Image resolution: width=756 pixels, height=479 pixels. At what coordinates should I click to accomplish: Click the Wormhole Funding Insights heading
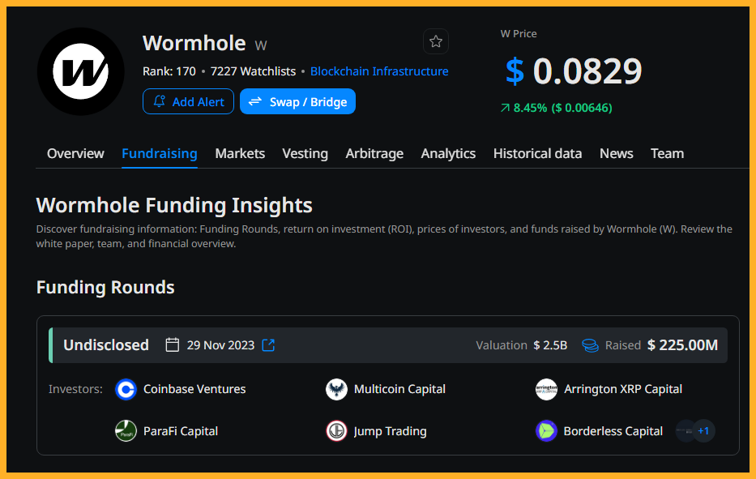pyautogui.click(x=174, y=206)
